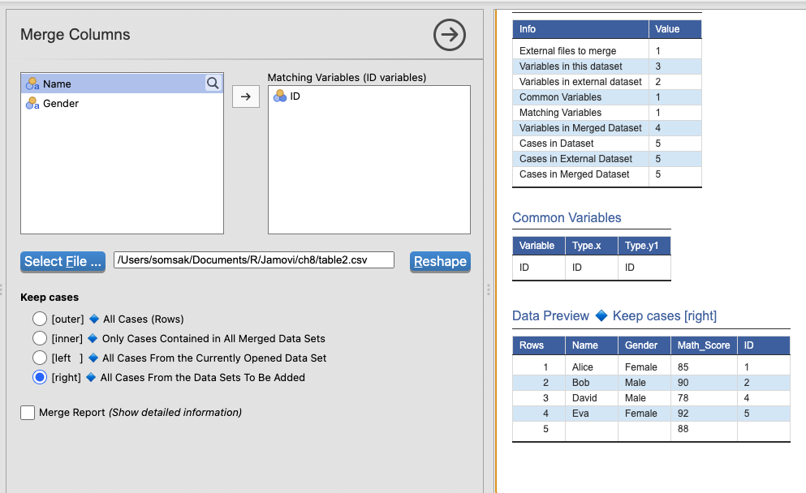This screenshot has height=493, width=806.
Task: Click the Type.y1 column header
Action: click(644, 246)
